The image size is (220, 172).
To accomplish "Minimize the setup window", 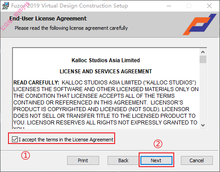I will [169, 6].
